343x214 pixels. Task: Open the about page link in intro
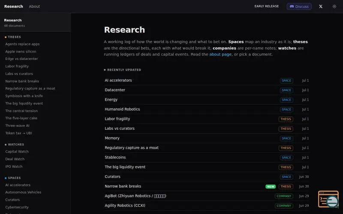pyautogui.click(x=220, y=54)
